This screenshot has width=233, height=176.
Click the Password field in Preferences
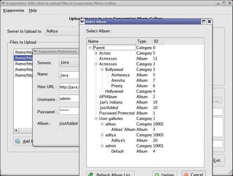[x=69, y=111]
